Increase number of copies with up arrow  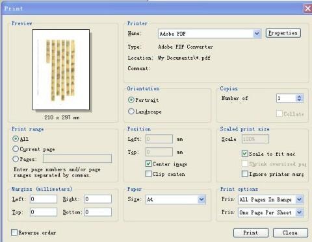(x=299, y=96)
